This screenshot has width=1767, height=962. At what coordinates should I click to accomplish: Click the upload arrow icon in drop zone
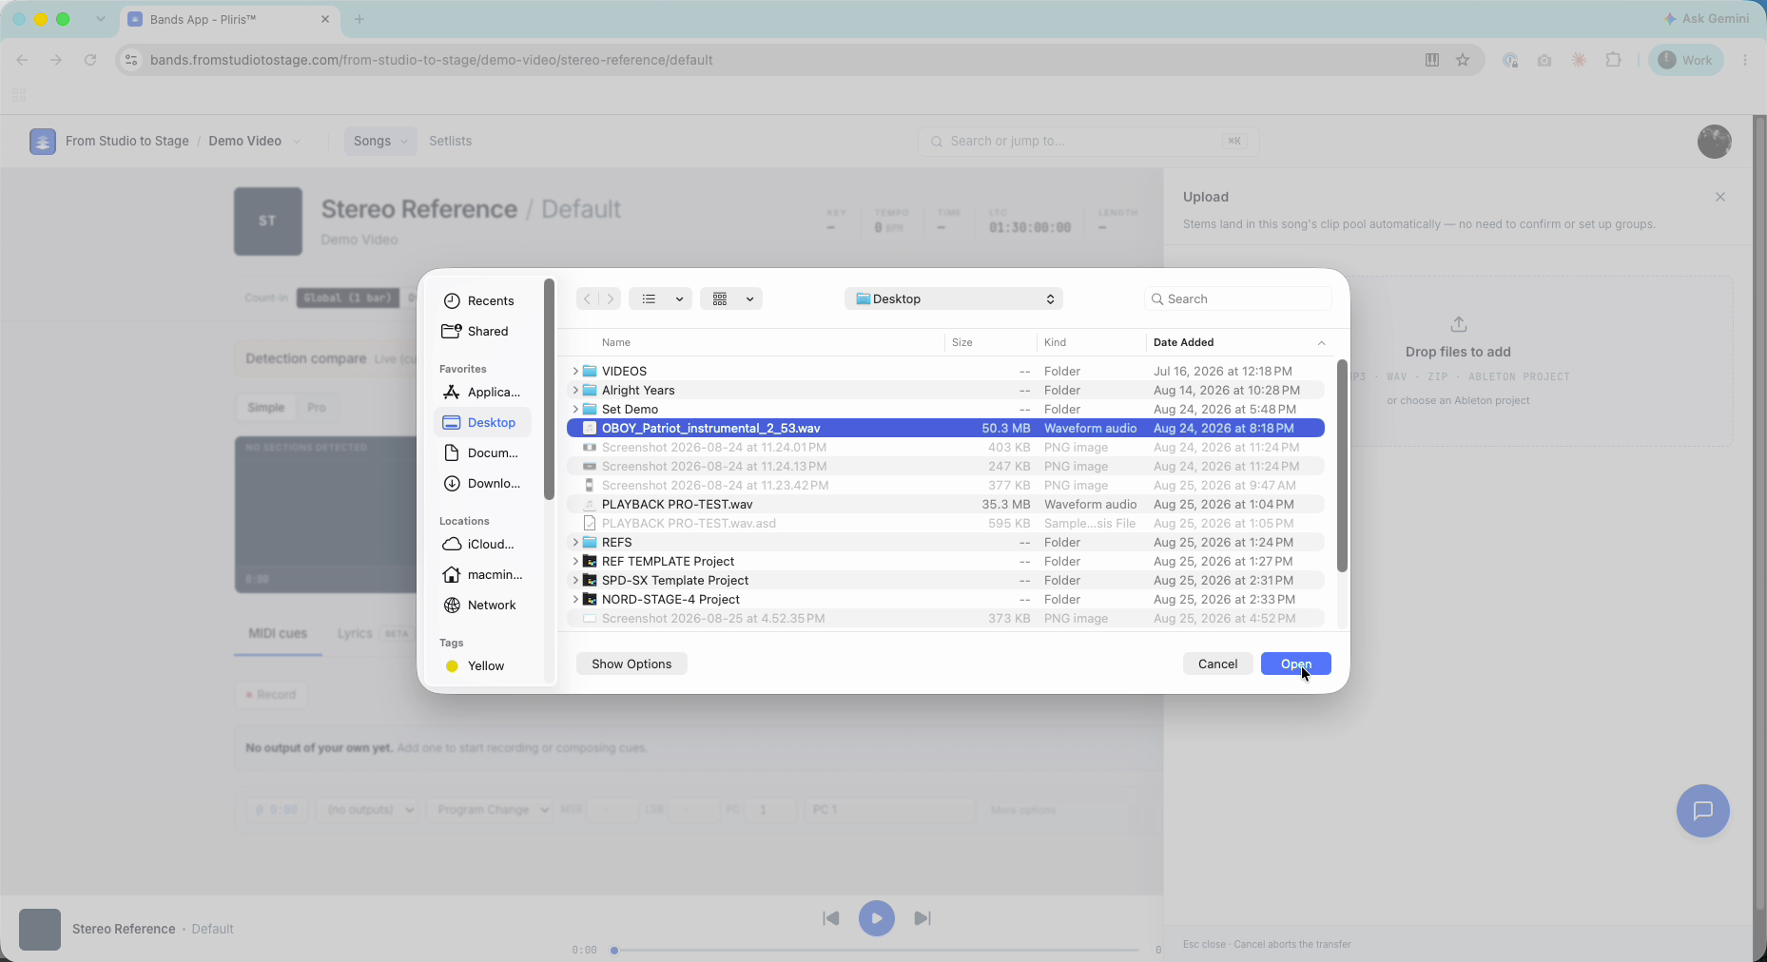click(x=1459, y=324)
